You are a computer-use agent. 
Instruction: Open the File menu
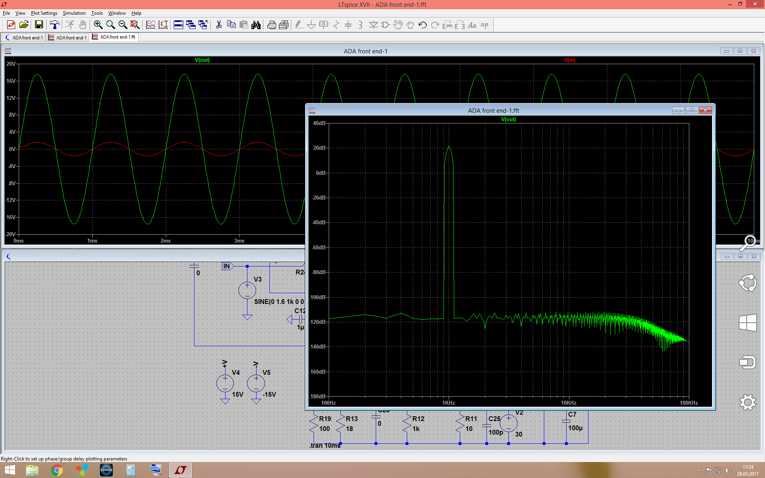[6, 13]
